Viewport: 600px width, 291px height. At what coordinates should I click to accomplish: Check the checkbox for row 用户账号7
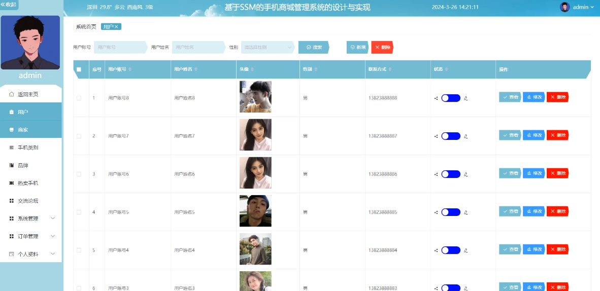click(79, 136)
